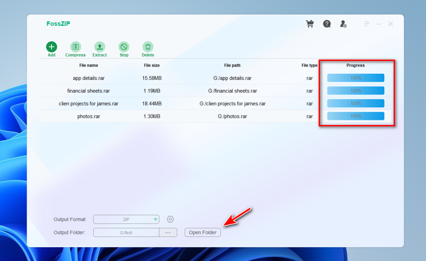Open the shopping cart purchase icon
426x261 pixels.
coord(310,24)
